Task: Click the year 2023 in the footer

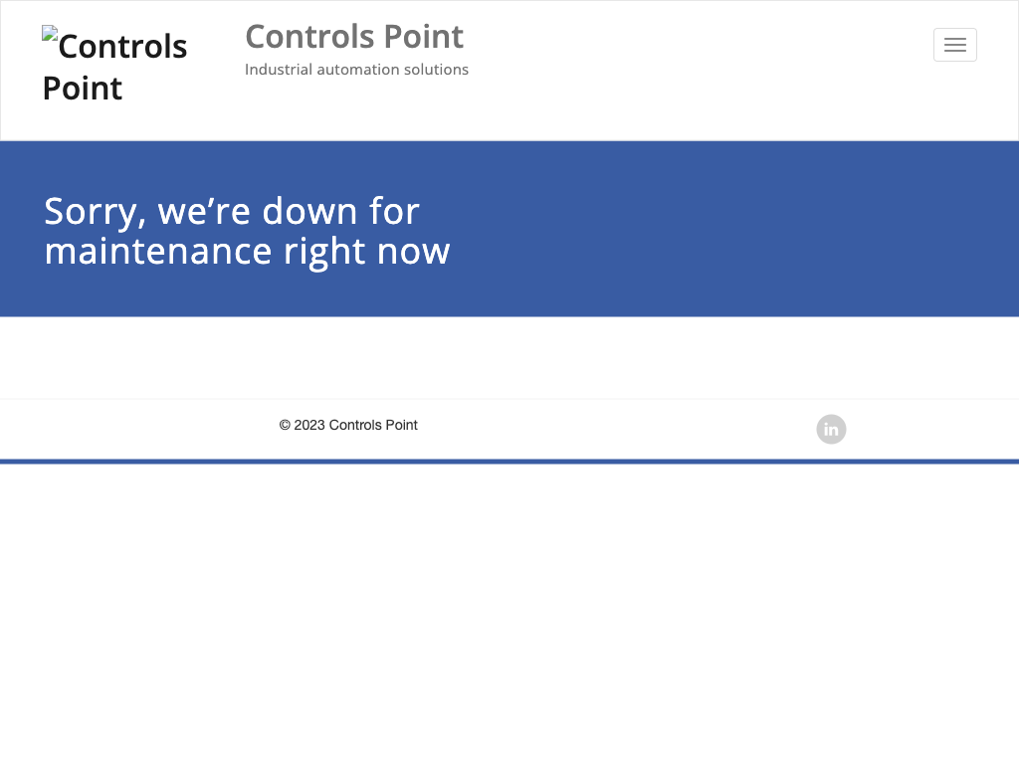Action: [309, 425]
